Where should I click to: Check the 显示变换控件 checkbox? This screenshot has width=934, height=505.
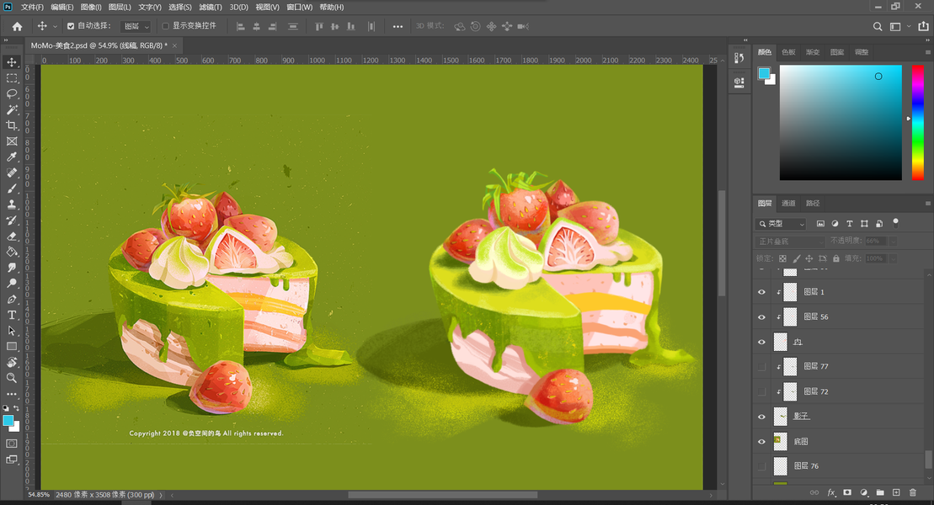166,26
